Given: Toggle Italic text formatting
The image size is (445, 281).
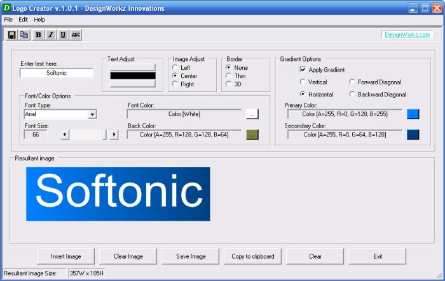Looking at the screenshot, I should tap(51, 35).
